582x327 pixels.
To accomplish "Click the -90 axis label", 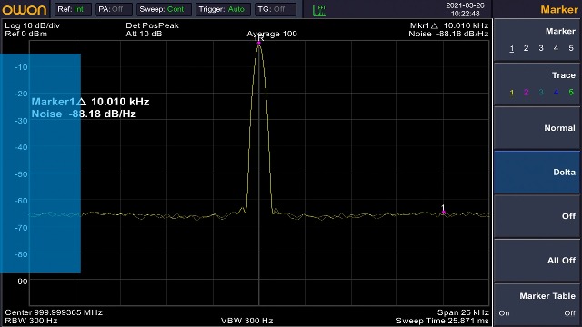I will click(21, 282).
